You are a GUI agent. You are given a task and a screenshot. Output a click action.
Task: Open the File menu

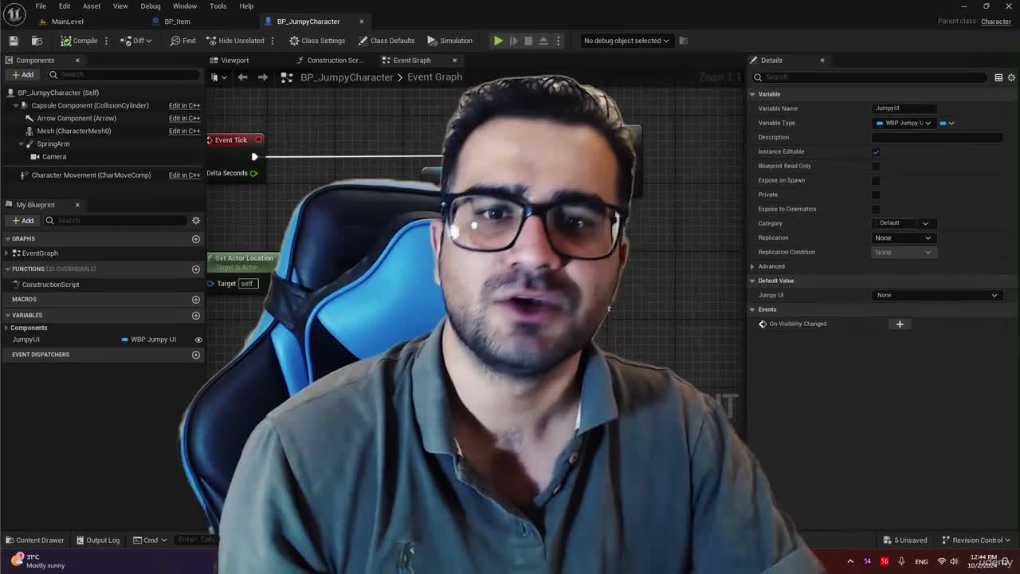(x=41, y=6)
